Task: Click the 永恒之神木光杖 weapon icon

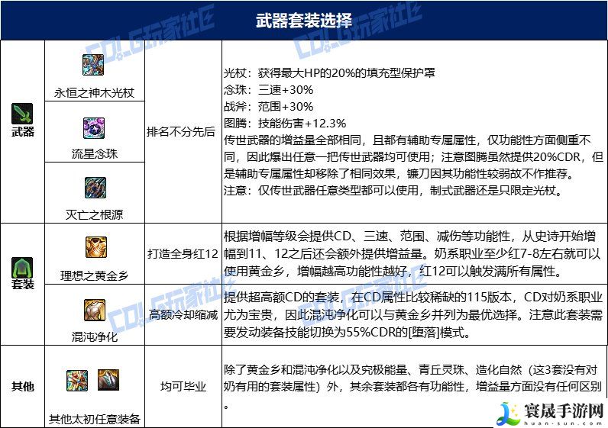Action: coord(93,65)
